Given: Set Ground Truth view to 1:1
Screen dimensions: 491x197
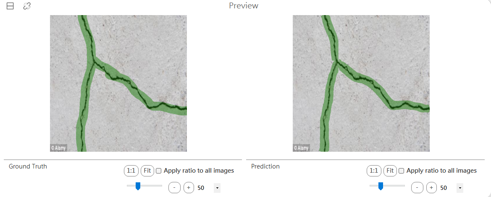Looking at the screenshot, I should [x=131, y=171].
